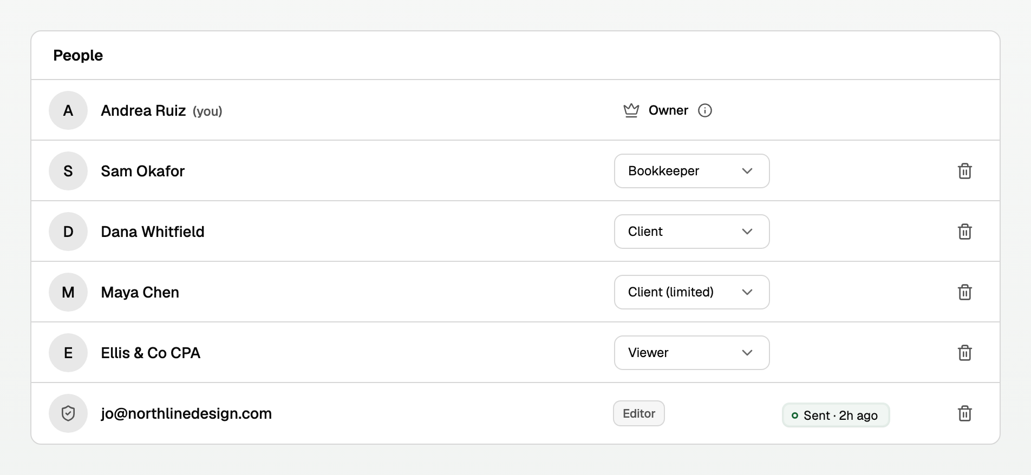
Task: Click the name Sam Okafor
Action: coord(143,171)
